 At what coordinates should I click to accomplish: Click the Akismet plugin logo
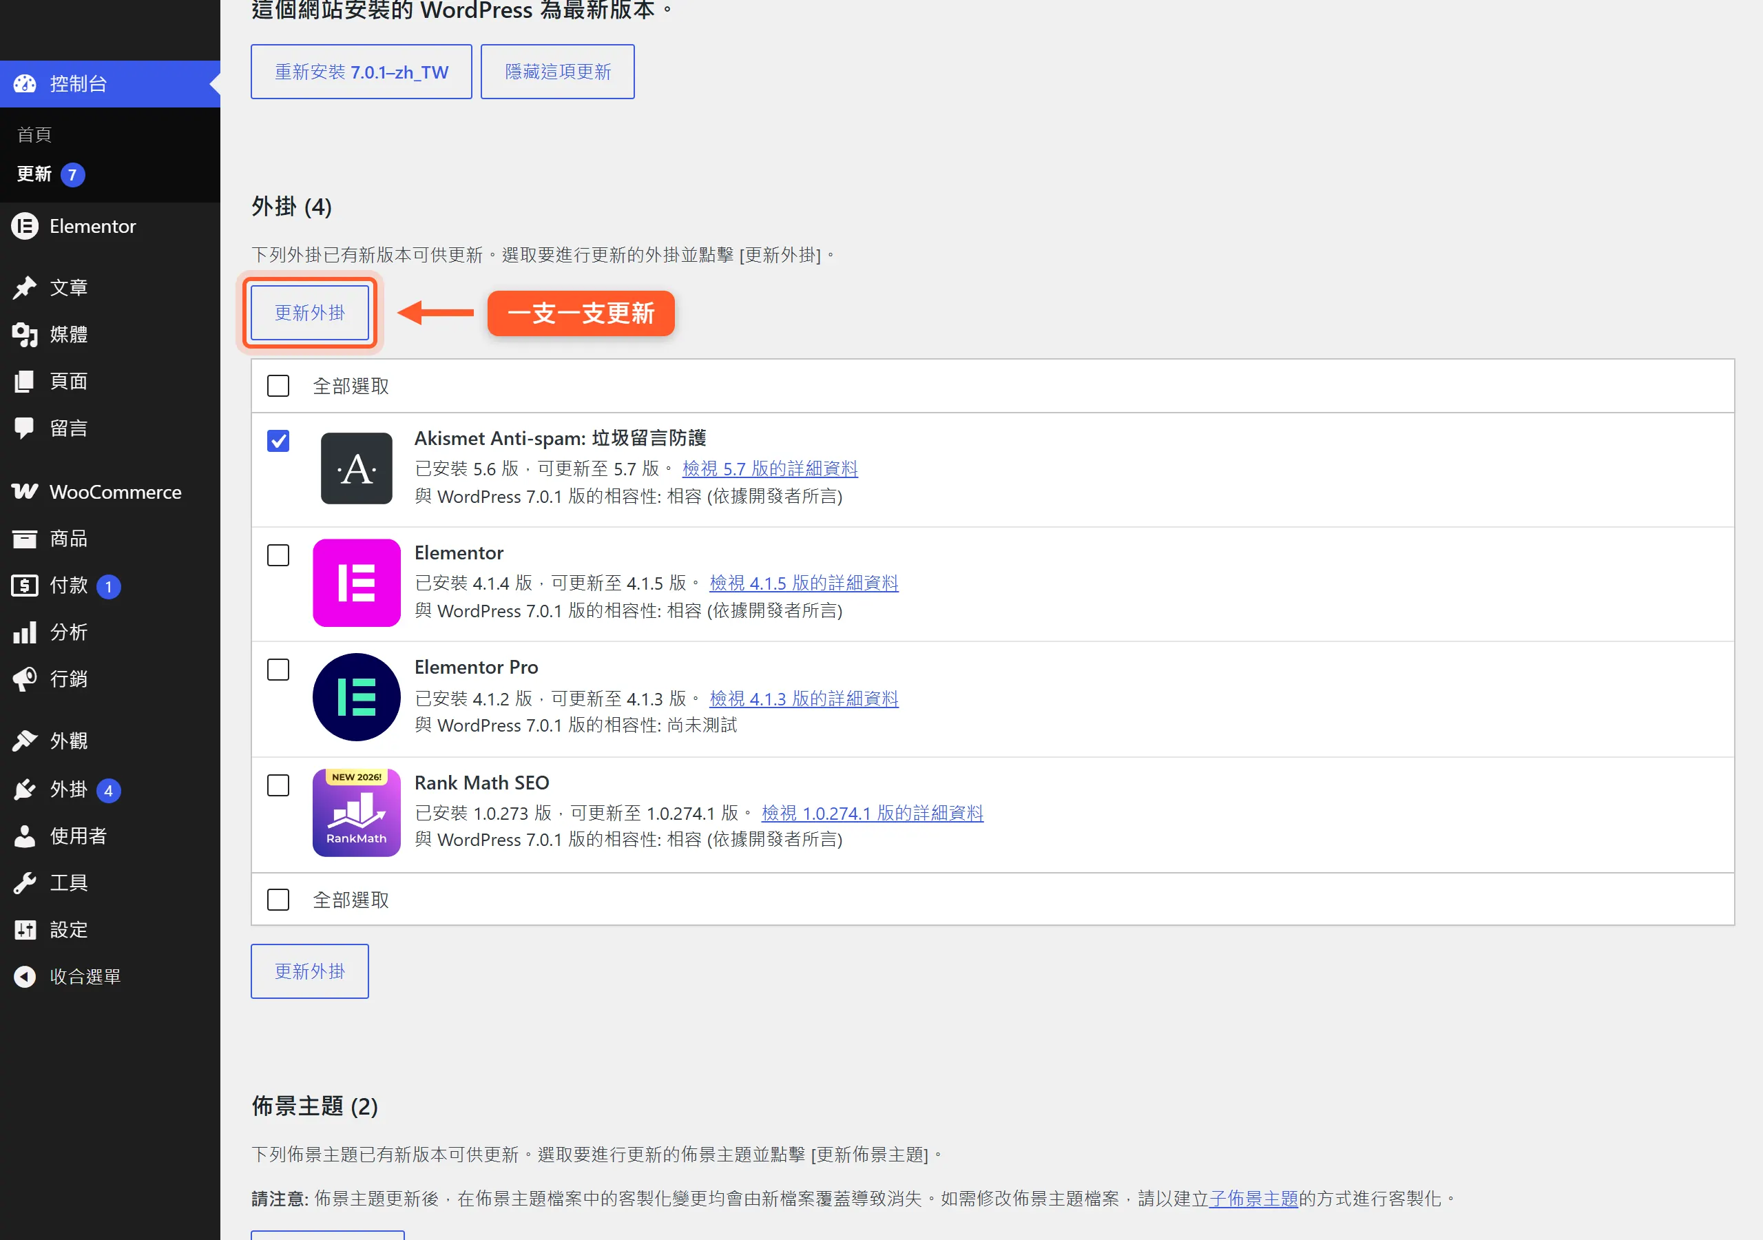pyautogui.click(x=356, y=468)
